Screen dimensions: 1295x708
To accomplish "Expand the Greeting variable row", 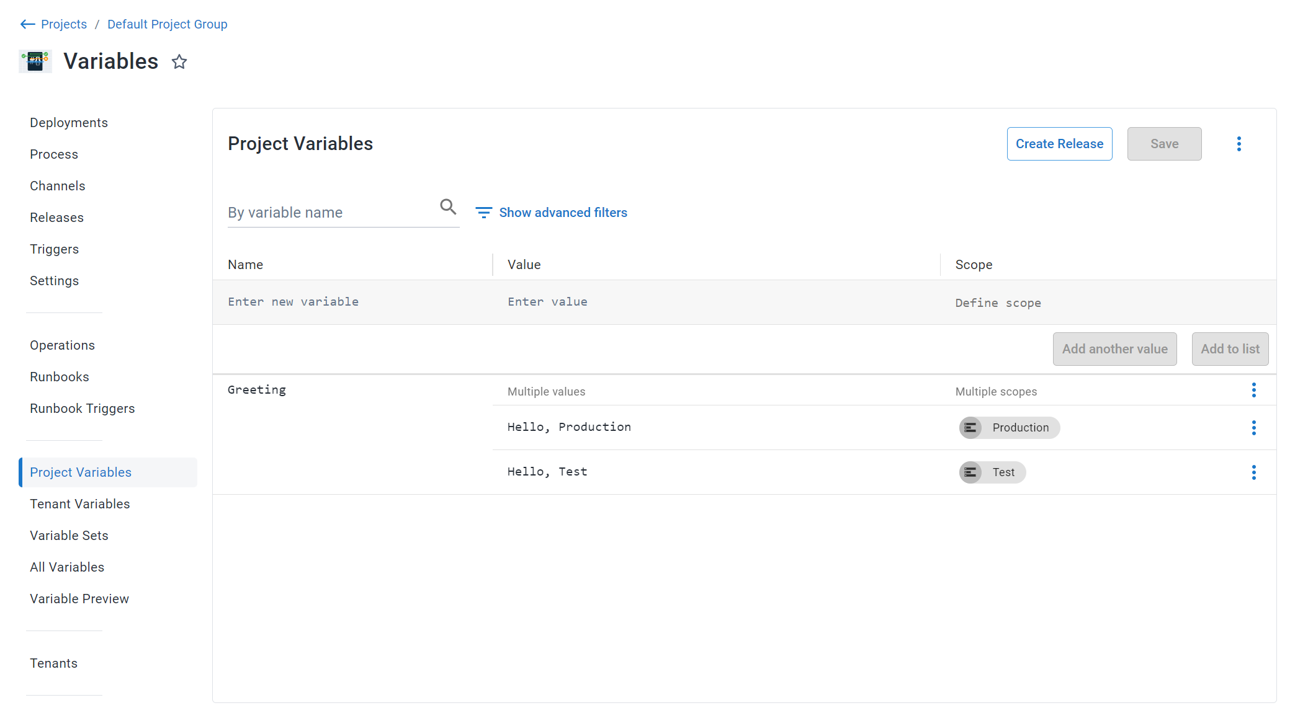I will [x=256, y=390].
